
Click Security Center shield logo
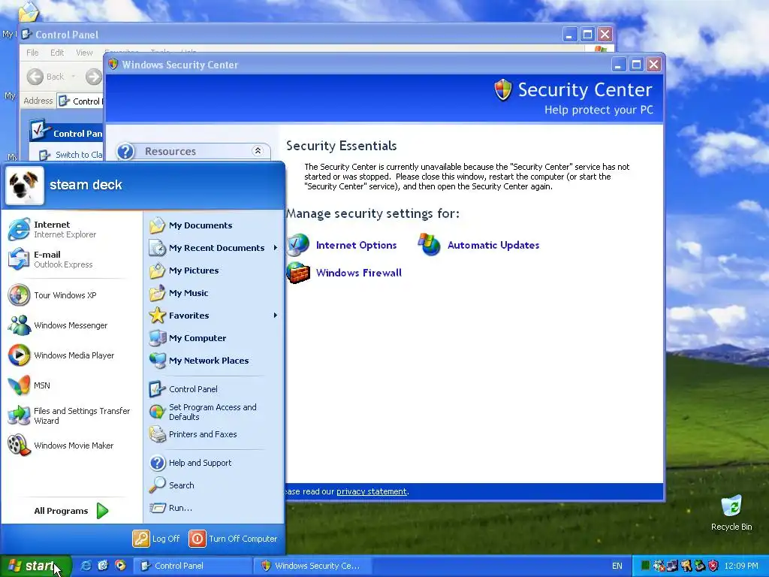(x=502, y=90)
